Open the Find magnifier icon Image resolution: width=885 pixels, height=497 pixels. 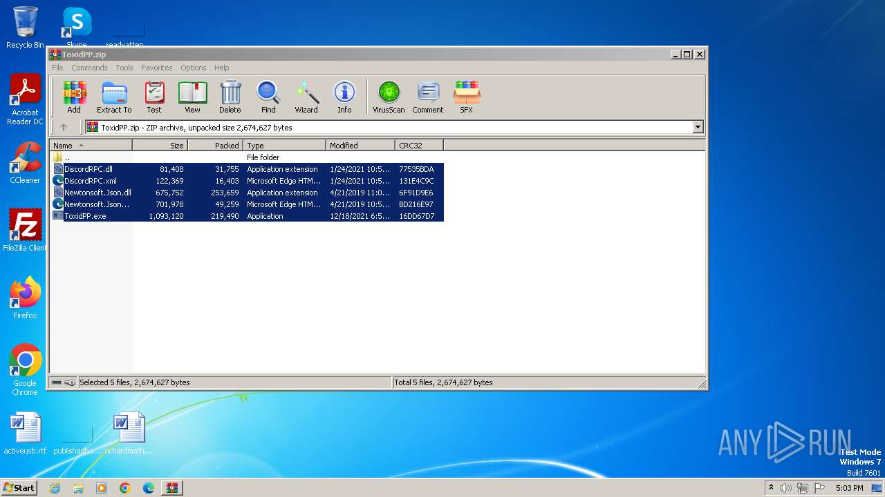pos(268,97)
